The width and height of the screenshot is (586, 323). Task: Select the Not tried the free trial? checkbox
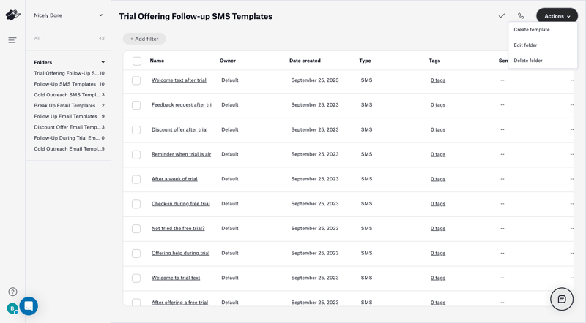136,229
